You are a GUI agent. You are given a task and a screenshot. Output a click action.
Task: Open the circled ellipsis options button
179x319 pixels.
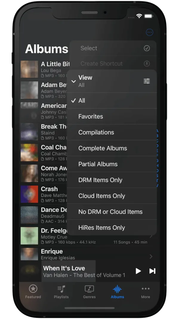pos(149,32)
